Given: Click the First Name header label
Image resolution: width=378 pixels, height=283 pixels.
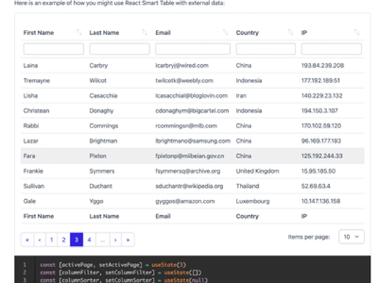Looking at the screenshot, I should pyautogui.click(x=39, y=33).
